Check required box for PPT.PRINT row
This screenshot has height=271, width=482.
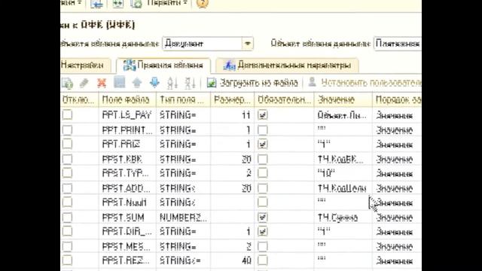click(x=263, y=130)
